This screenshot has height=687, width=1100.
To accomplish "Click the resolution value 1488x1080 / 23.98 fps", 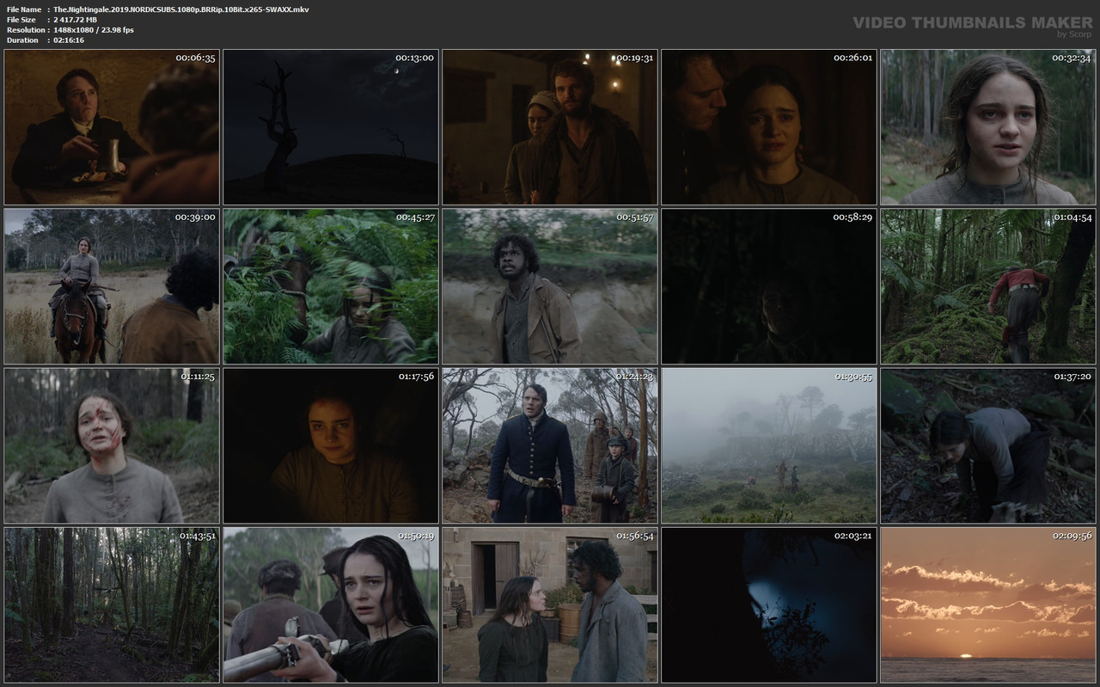I will pos(93,30).
